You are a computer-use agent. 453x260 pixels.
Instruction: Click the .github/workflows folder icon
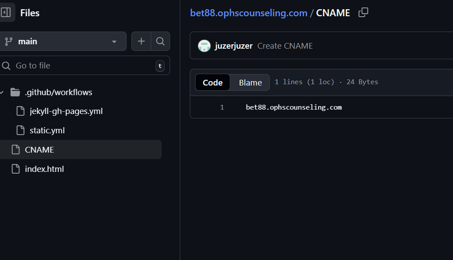pos(15,92)
